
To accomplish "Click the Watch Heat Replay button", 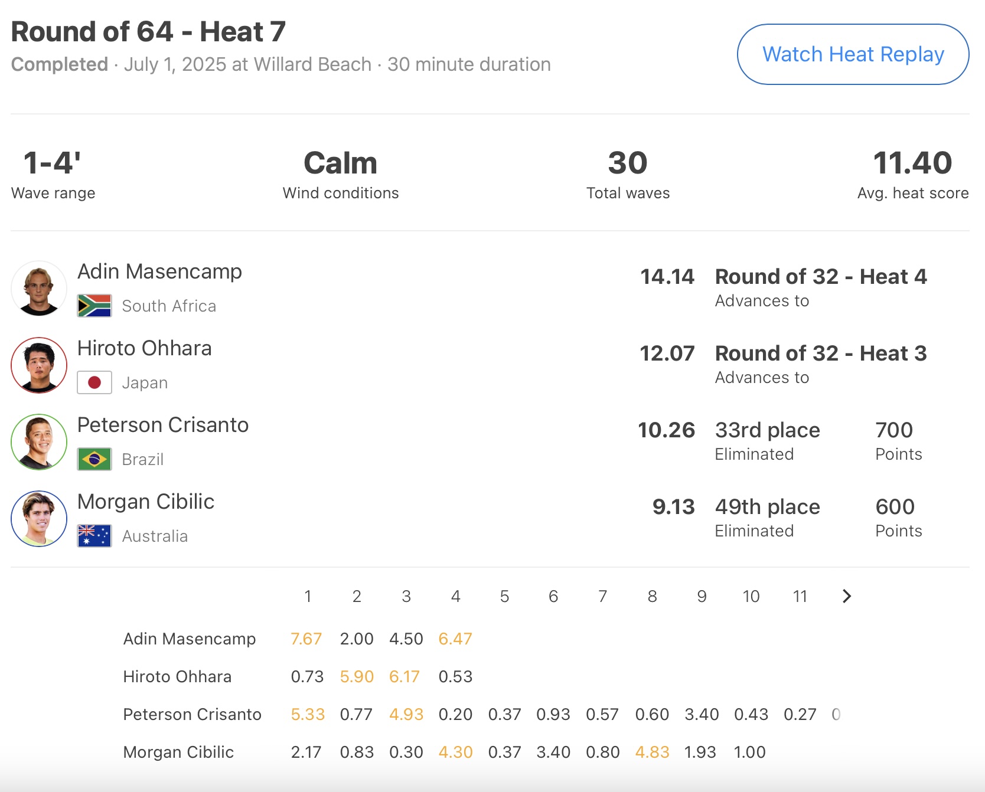I will pyautogui.click(x=853, y=54).
